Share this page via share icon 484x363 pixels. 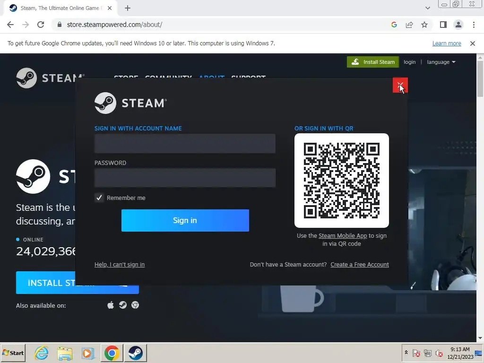pos(409,25)
